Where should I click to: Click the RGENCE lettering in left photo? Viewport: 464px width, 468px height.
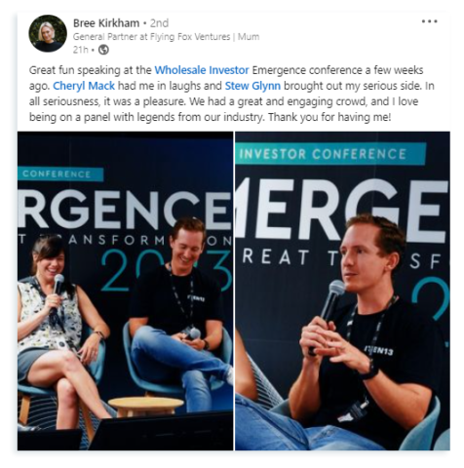click(x=125, y=211)
